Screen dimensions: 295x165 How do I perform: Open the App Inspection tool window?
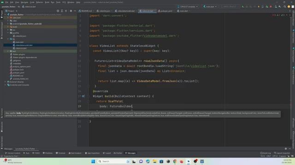(x=92, y=153)
